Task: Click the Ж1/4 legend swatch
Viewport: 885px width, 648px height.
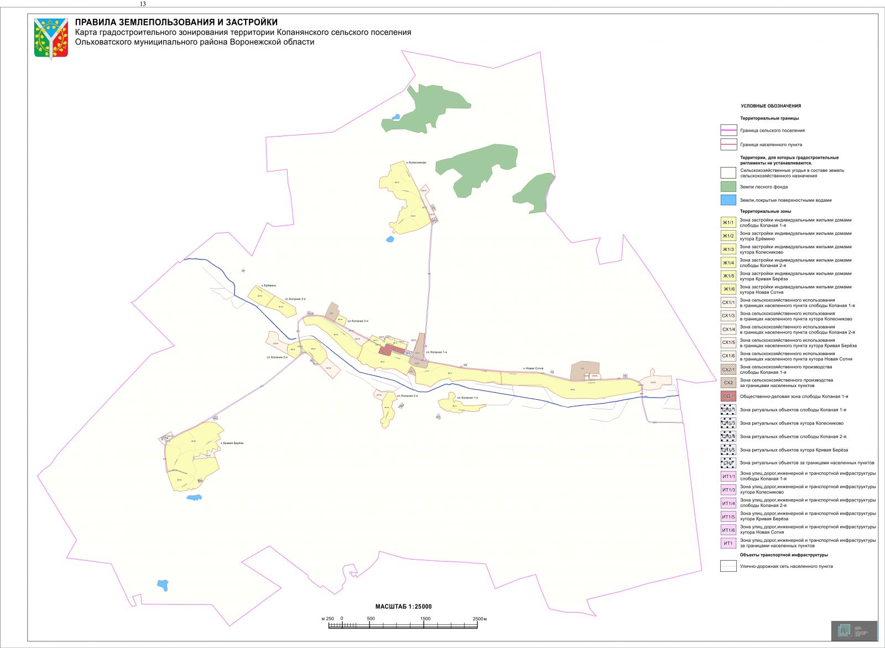Action: point(728,263)
